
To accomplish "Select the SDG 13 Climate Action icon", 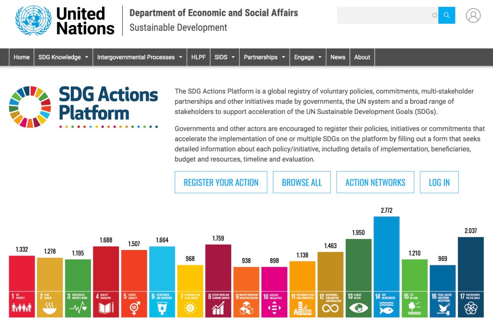I will (359, 304).
